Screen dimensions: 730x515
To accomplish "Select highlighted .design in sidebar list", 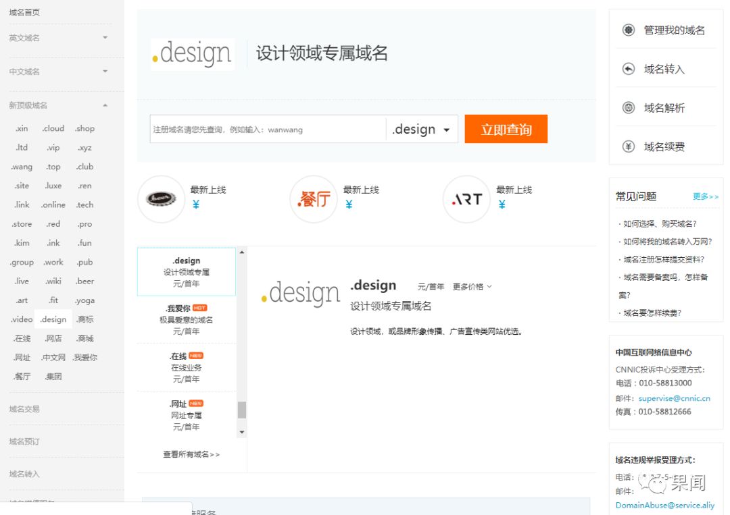I will (53, 319).
